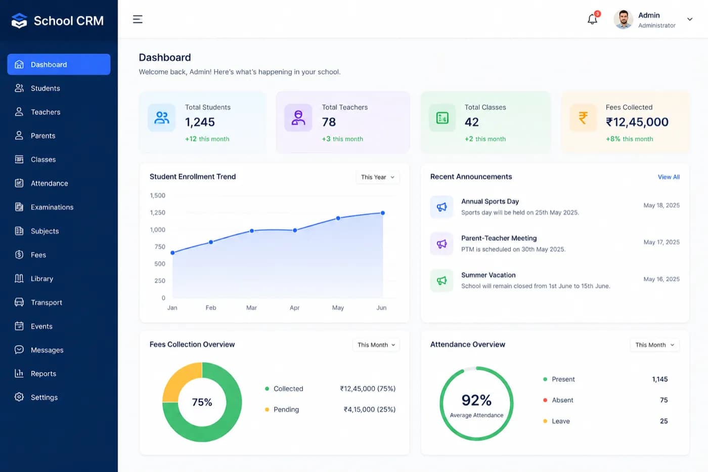
Task: Open the notifications bell icon
Action: (593, 19)
